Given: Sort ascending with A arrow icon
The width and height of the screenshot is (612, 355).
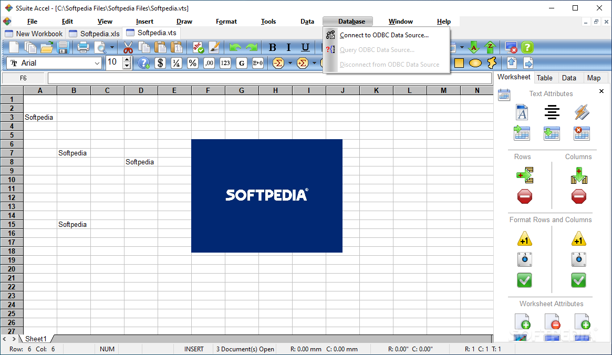Looking at the screenshot, I should pyautogui.click(x=474, y=48).
